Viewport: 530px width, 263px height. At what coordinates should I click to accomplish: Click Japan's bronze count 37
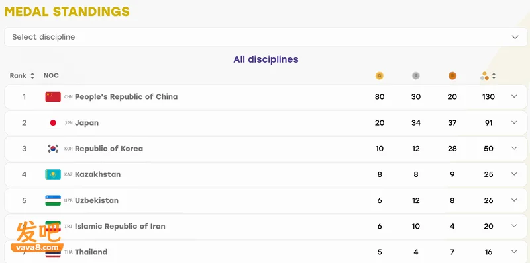point(452,123)
